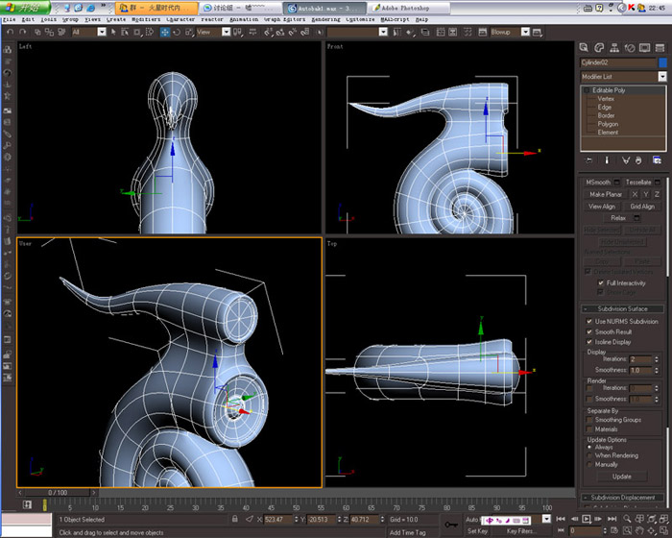Open the Modify command panel tab
672x538 pixels.
(x=599, y=48)
